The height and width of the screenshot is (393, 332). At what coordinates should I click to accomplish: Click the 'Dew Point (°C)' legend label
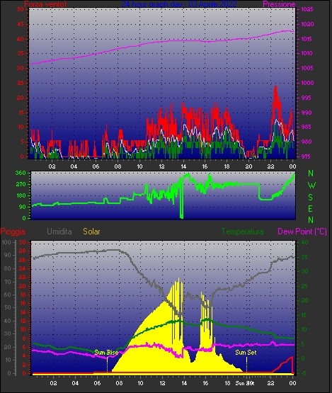point(302,232)
